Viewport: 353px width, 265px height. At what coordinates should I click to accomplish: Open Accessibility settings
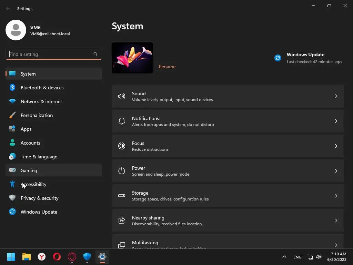[x=54, y=184]
